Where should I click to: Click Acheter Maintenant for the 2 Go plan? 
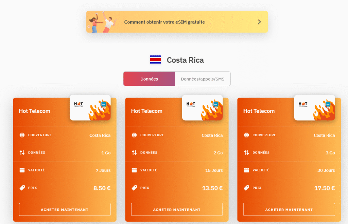click(176, 209)
